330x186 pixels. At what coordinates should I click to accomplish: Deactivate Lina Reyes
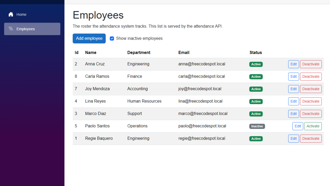tap(311, 101)
